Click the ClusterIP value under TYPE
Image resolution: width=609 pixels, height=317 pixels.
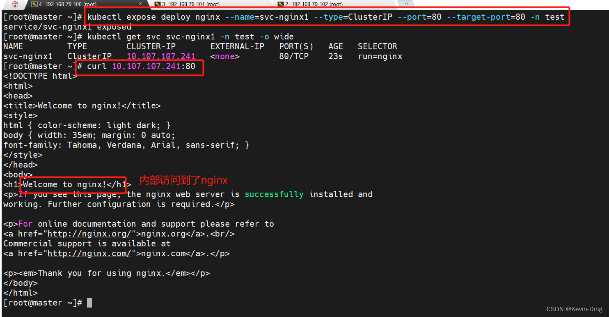[x=89, y=56]
